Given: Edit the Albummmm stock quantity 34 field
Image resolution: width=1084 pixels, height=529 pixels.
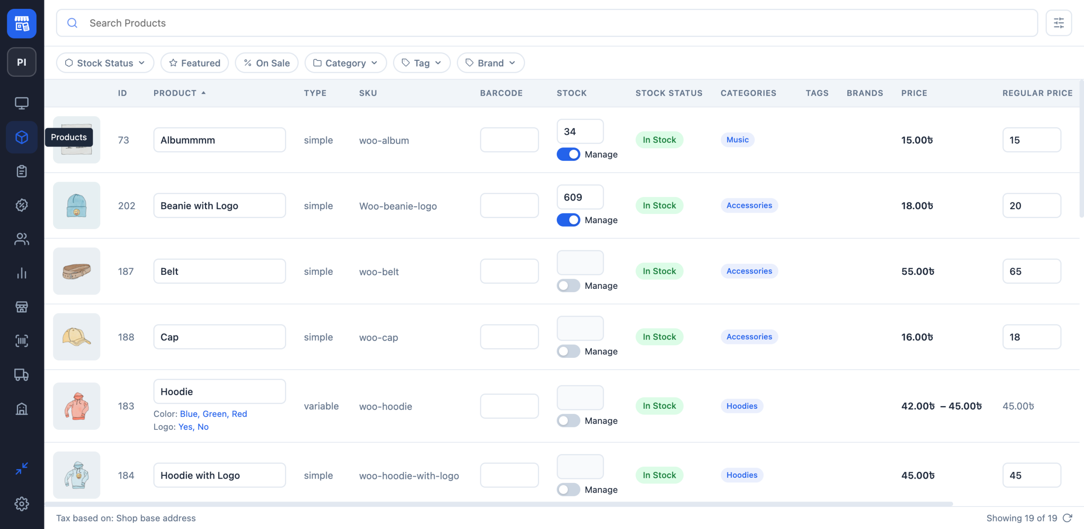Looking at the screenshot, I should [580, 131].
